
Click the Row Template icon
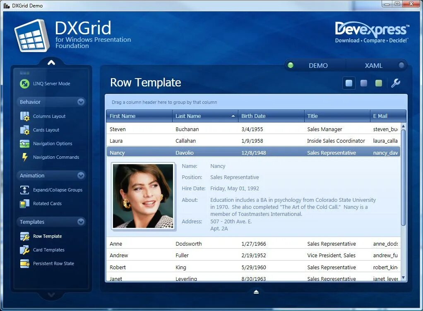pyautogui.click(x=24, y=236)
